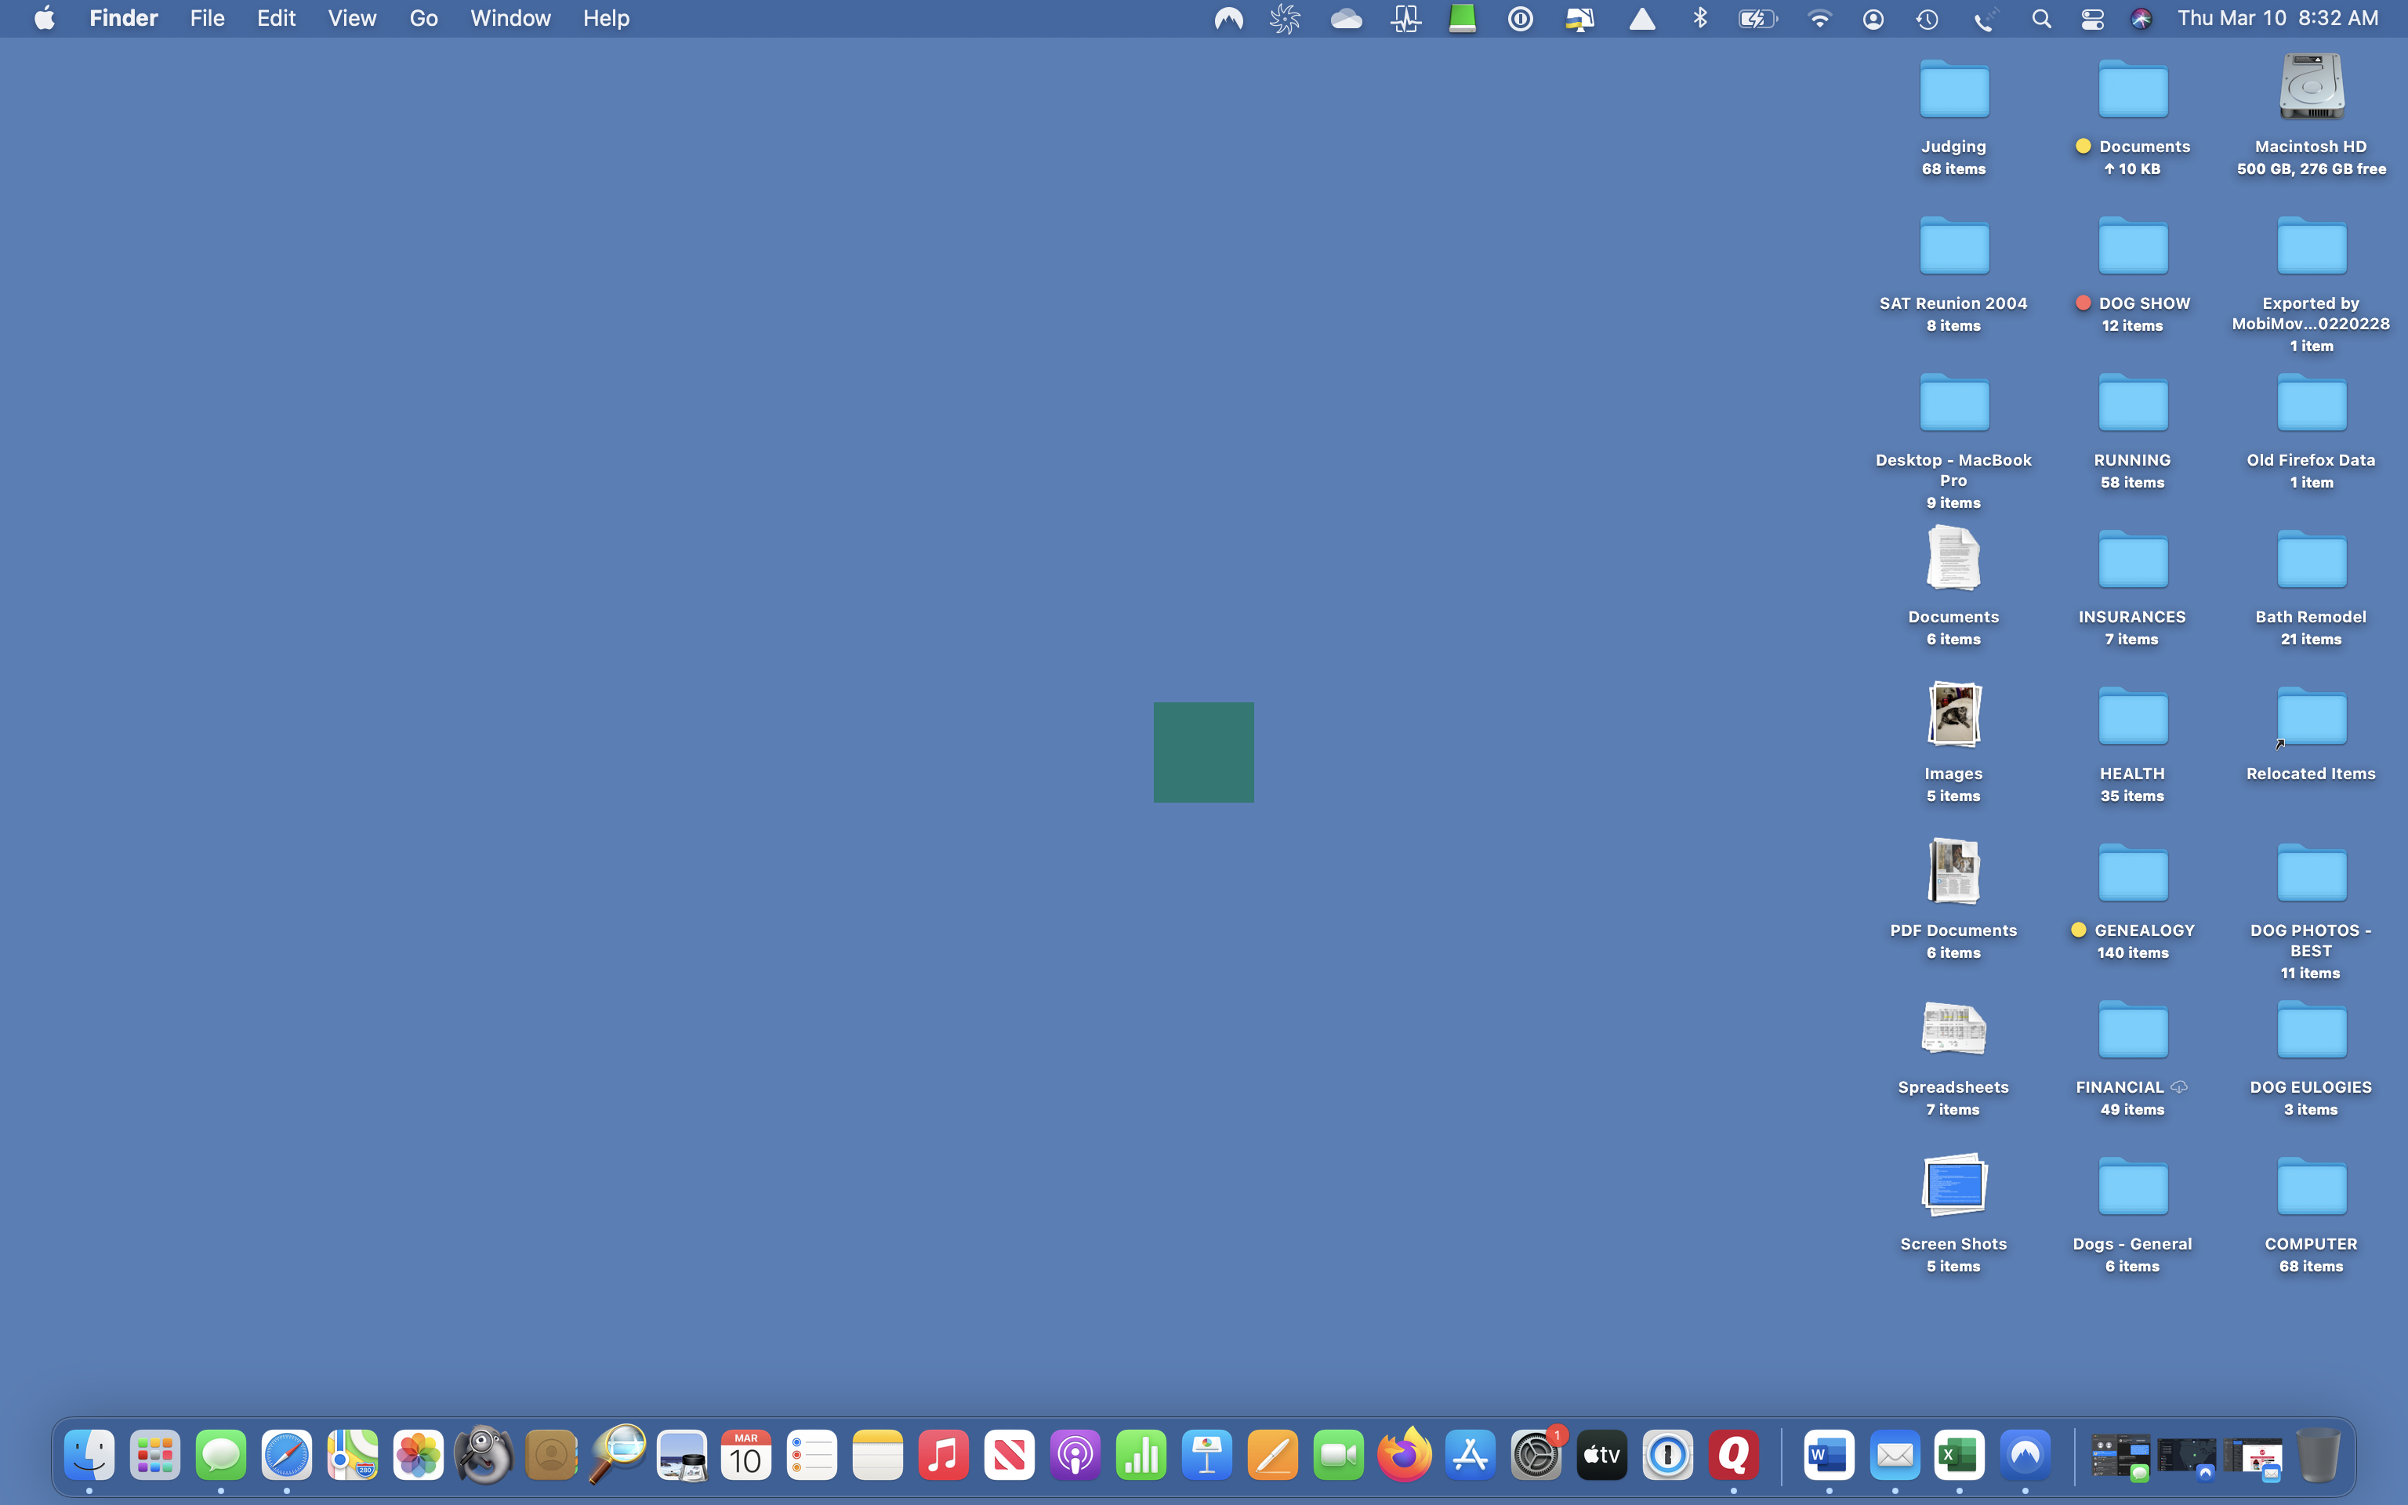Open Microsoft Excel from the Dock
The image size is (2408, 1505).
click(1959, 1456)
